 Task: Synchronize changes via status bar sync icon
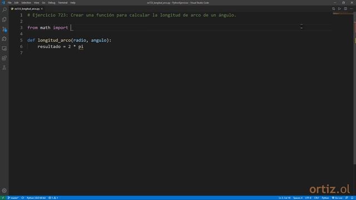[x=23, y=198]
